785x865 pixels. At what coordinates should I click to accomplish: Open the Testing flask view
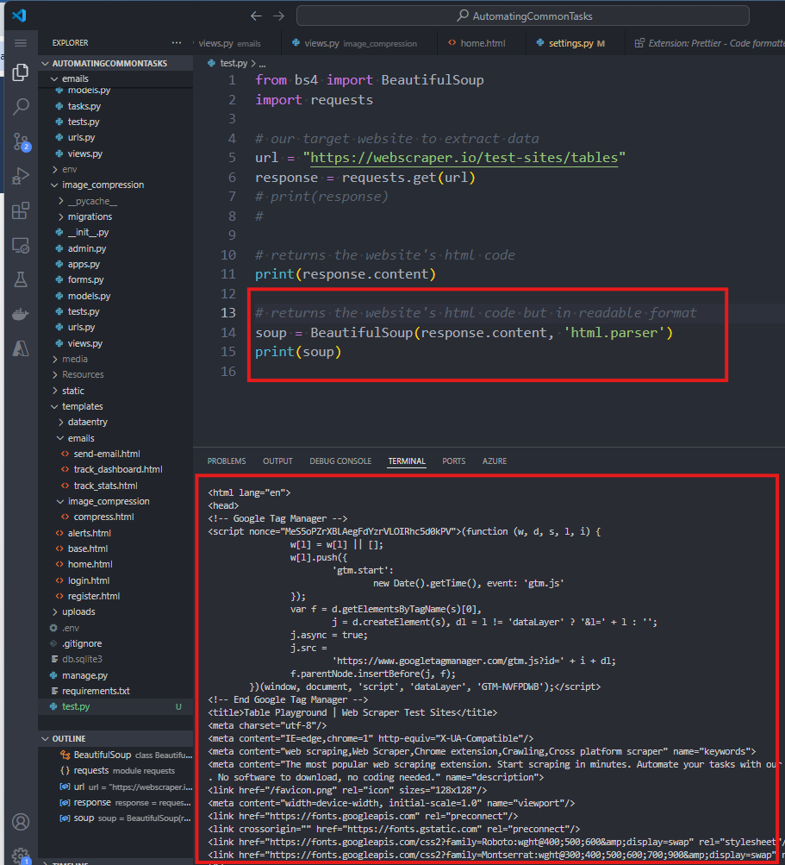tap(21, 279)
